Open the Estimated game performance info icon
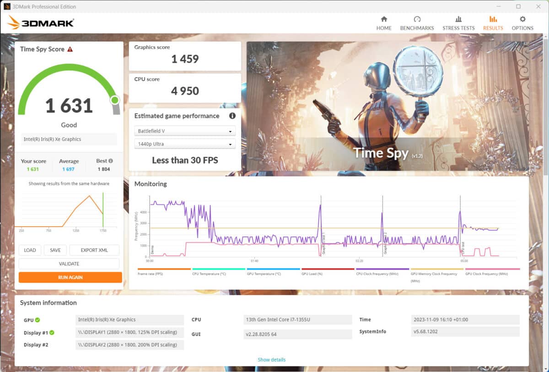The height and width of the screenshot is (372, 549). pos(232,116)
